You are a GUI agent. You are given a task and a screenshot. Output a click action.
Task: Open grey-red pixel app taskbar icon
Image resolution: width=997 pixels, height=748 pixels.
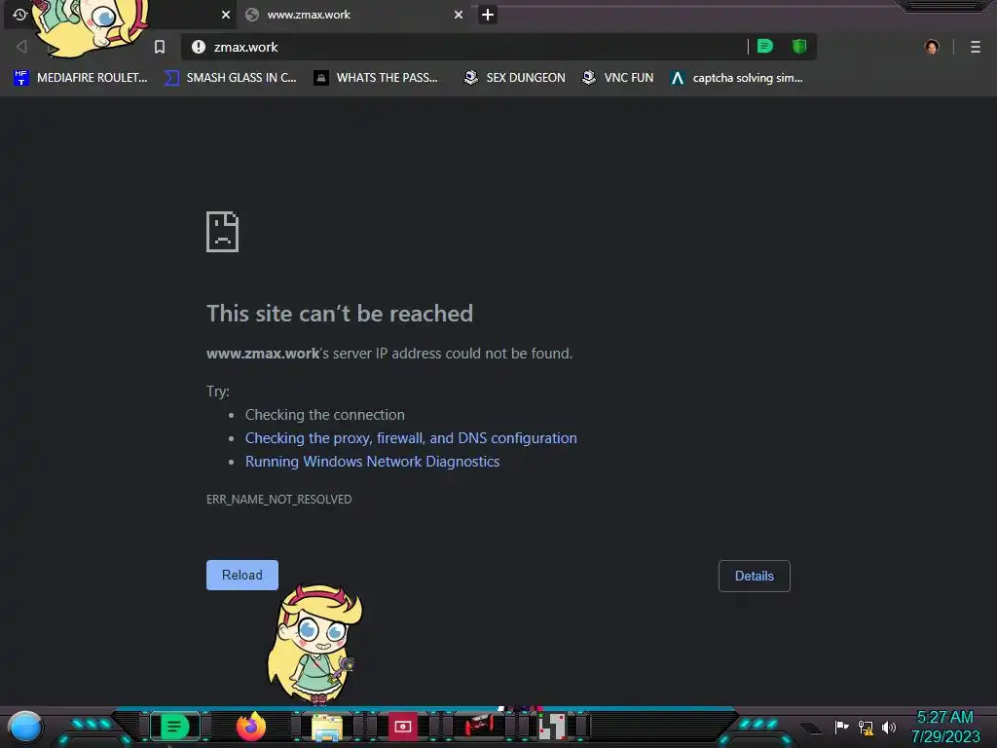552,727
